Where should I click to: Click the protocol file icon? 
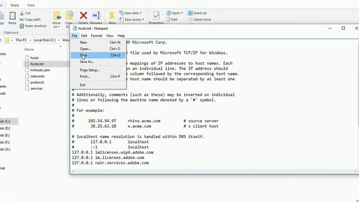[27, 82]
